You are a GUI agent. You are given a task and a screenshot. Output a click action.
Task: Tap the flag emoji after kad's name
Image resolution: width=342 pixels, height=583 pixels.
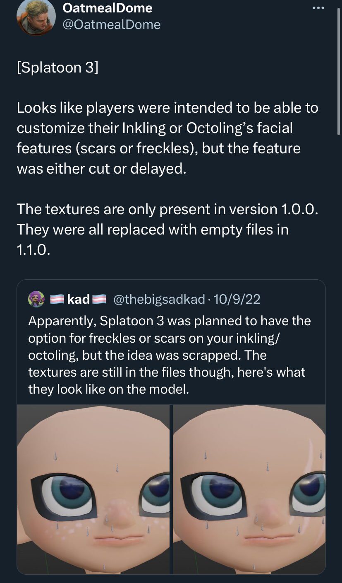(98, 299)
